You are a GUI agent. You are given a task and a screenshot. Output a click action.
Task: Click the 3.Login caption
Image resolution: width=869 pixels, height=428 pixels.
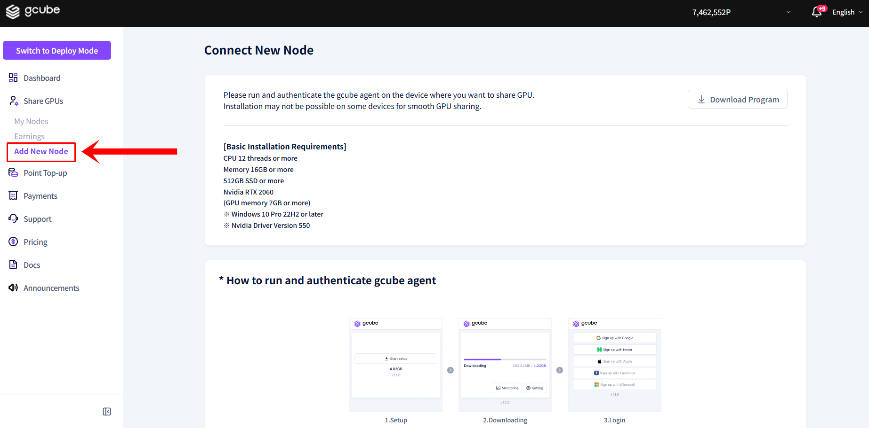click(x=614, y=420)
